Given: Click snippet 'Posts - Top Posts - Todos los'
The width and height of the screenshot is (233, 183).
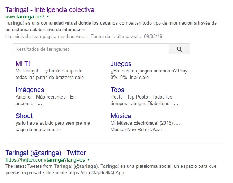Looking at the screenshot, I should (141, 97).
